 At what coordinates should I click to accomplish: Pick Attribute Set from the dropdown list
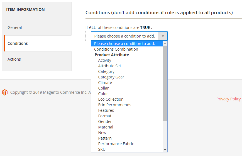[x=110, y=66]
